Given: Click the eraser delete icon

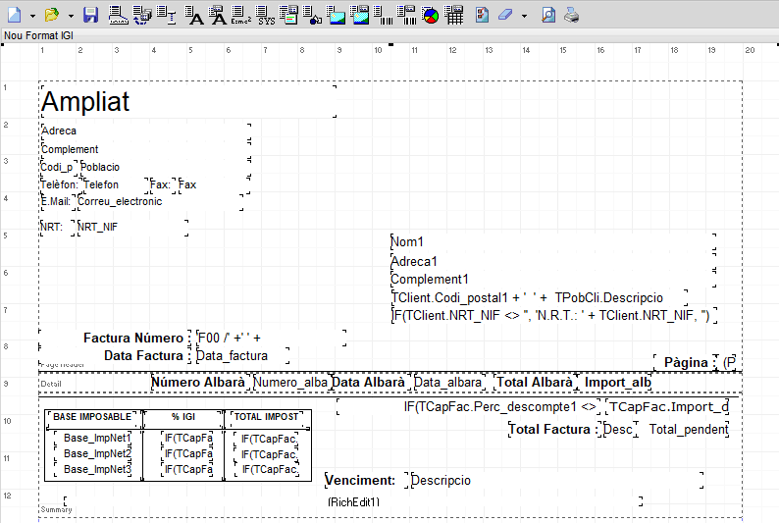Looking at the screenshot, I should pos(505,15).
